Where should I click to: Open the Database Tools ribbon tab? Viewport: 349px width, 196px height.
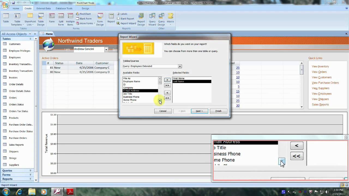tap(64, 8)
